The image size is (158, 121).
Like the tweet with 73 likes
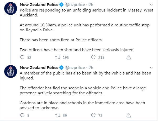[x=93, y=116]
